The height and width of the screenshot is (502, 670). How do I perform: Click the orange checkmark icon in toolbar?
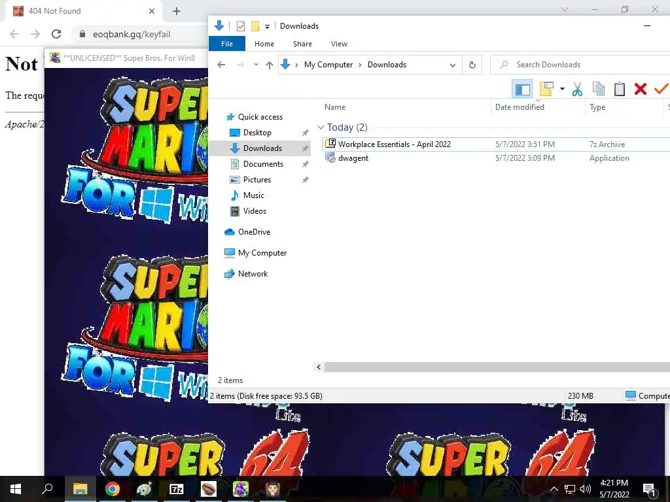pos(661,89)
